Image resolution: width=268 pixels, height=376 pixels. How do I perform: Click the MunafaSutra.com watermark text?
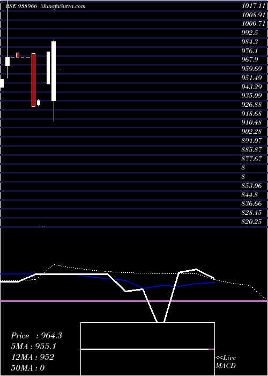tap(63, 6)
